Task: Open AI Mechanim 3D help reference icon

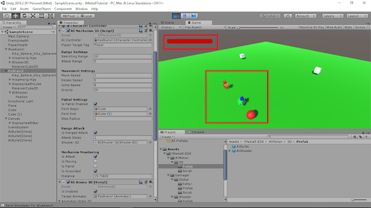Action: [141, 31]
